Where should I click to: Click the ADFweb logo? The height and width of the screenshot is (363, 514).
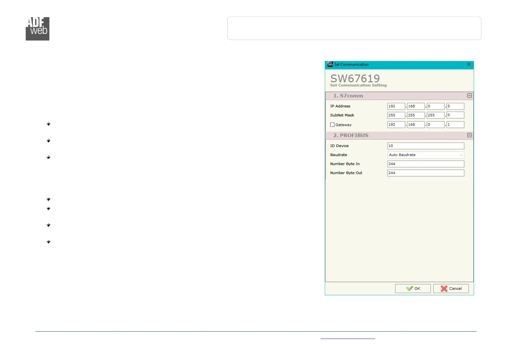[38, 29]
